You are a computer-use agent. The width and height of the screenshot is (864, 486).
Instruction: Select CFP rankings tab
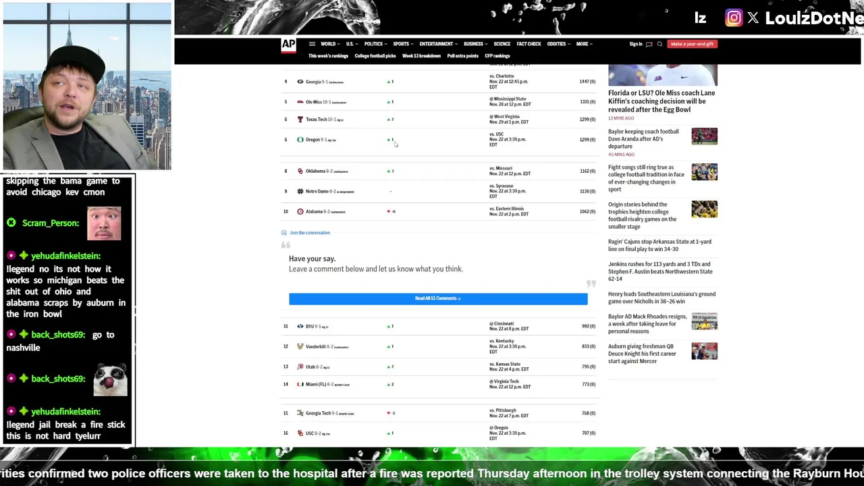coord(497,56)
